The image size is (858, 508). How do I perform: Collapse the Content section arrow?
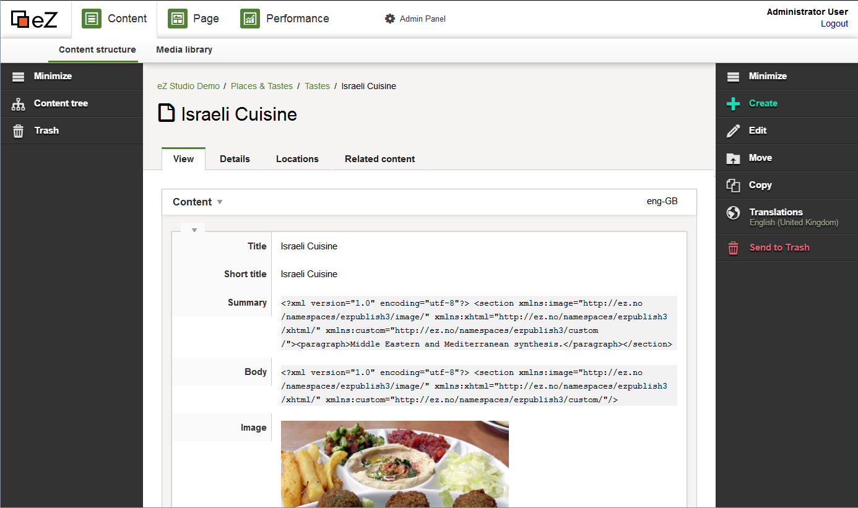(219, 202)
